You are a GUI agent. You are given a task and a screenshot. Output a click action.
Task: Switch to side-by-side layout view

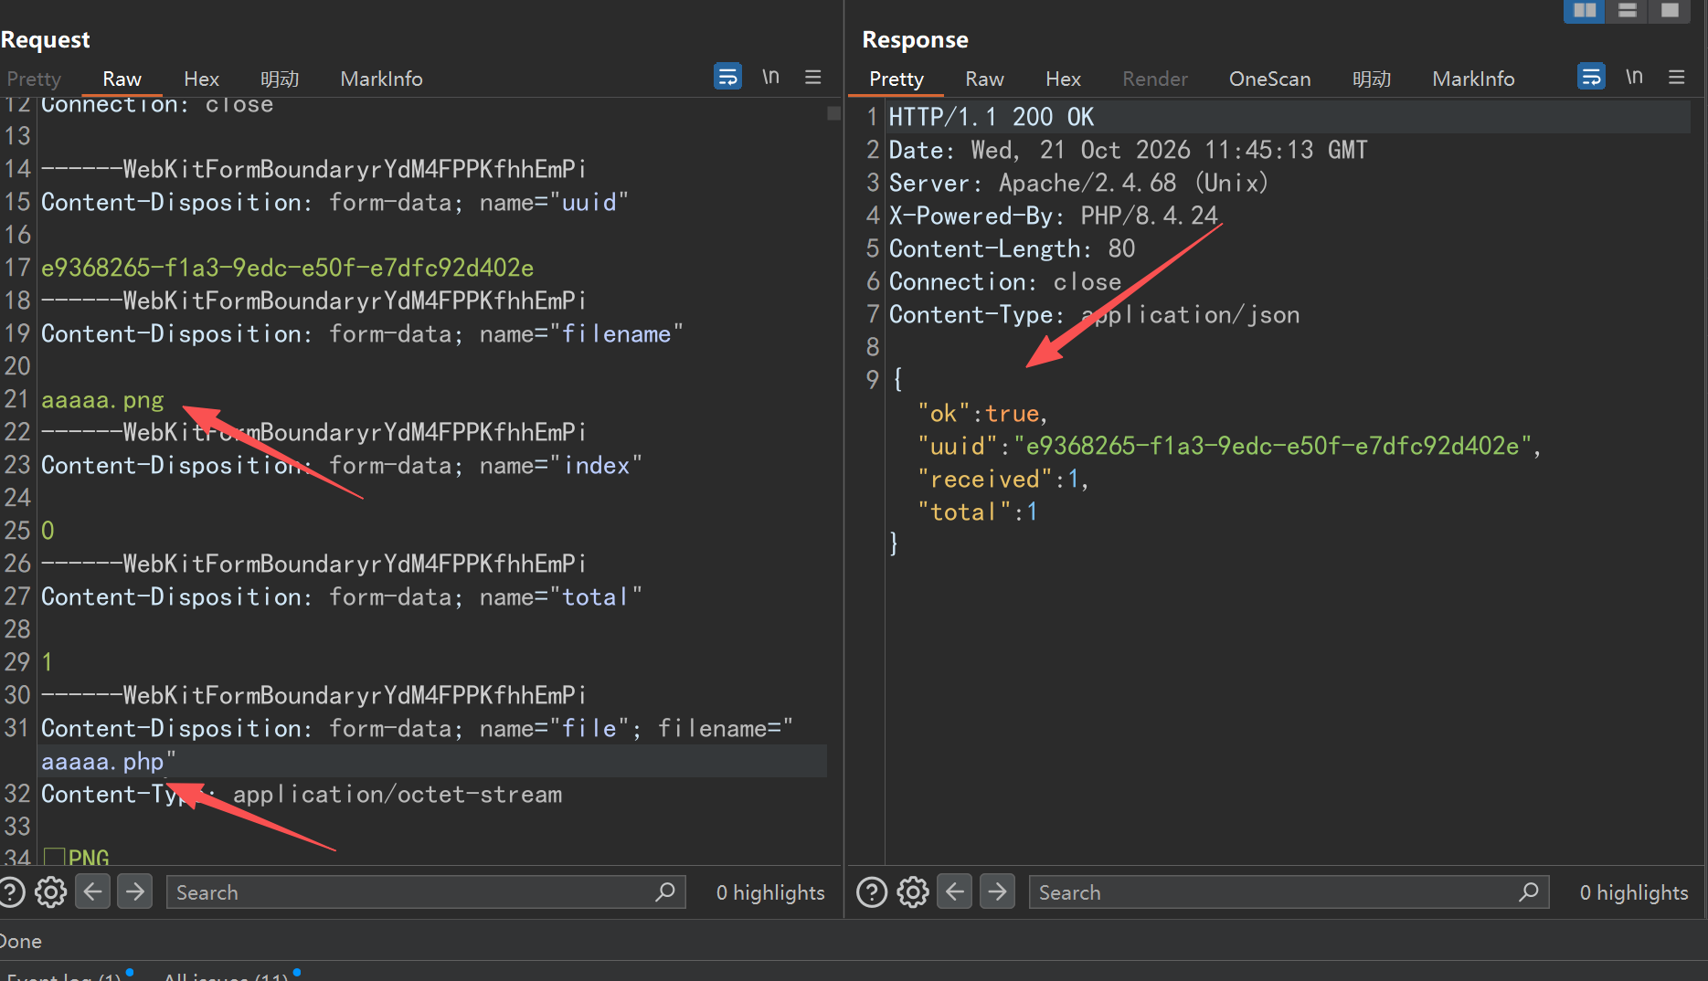click(x=1585, y=11)
